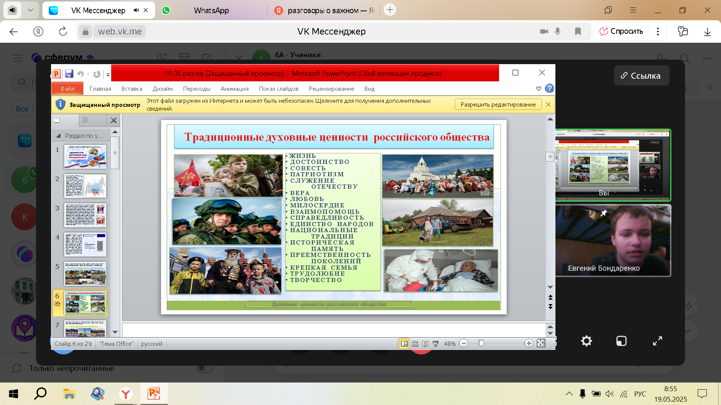Click the thumbnail pane scroll down arrow
The width and height of the screenshot is (721, 405).
[115, 332]
